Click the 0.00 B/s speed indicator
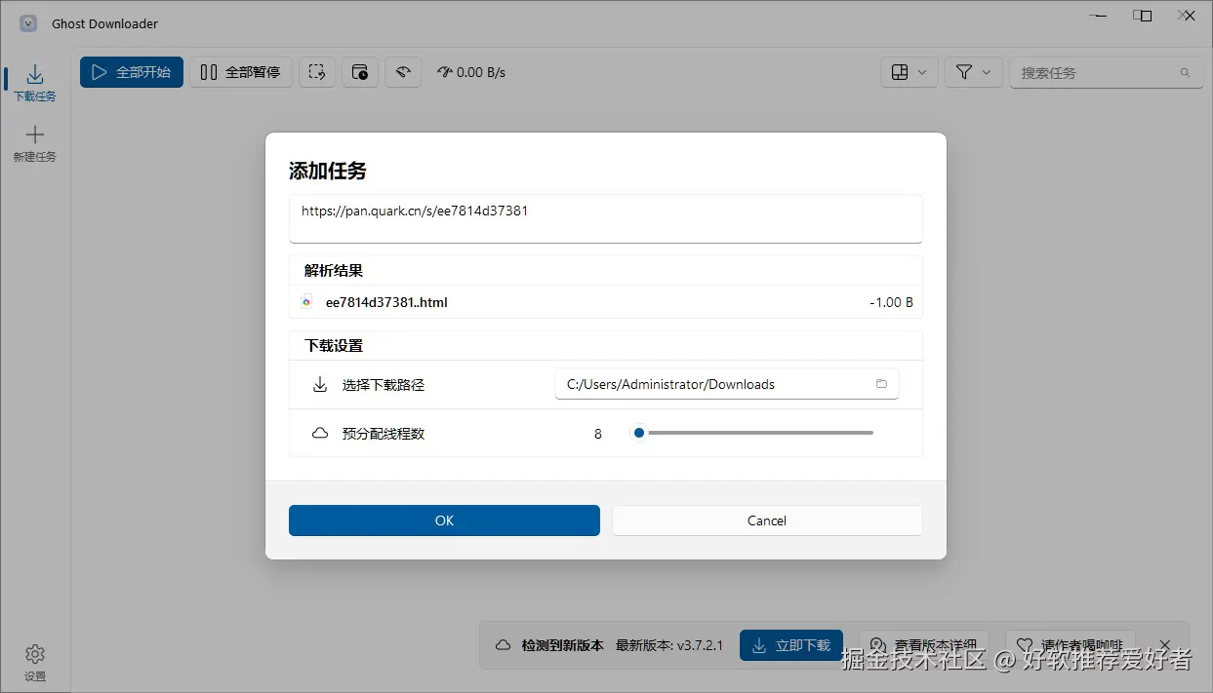 click(471, 72)
